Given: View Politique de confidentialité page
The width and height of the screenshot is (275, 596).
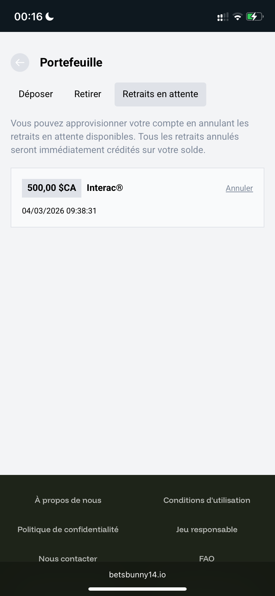Looking at the screenshot, I should pos(68,529).
